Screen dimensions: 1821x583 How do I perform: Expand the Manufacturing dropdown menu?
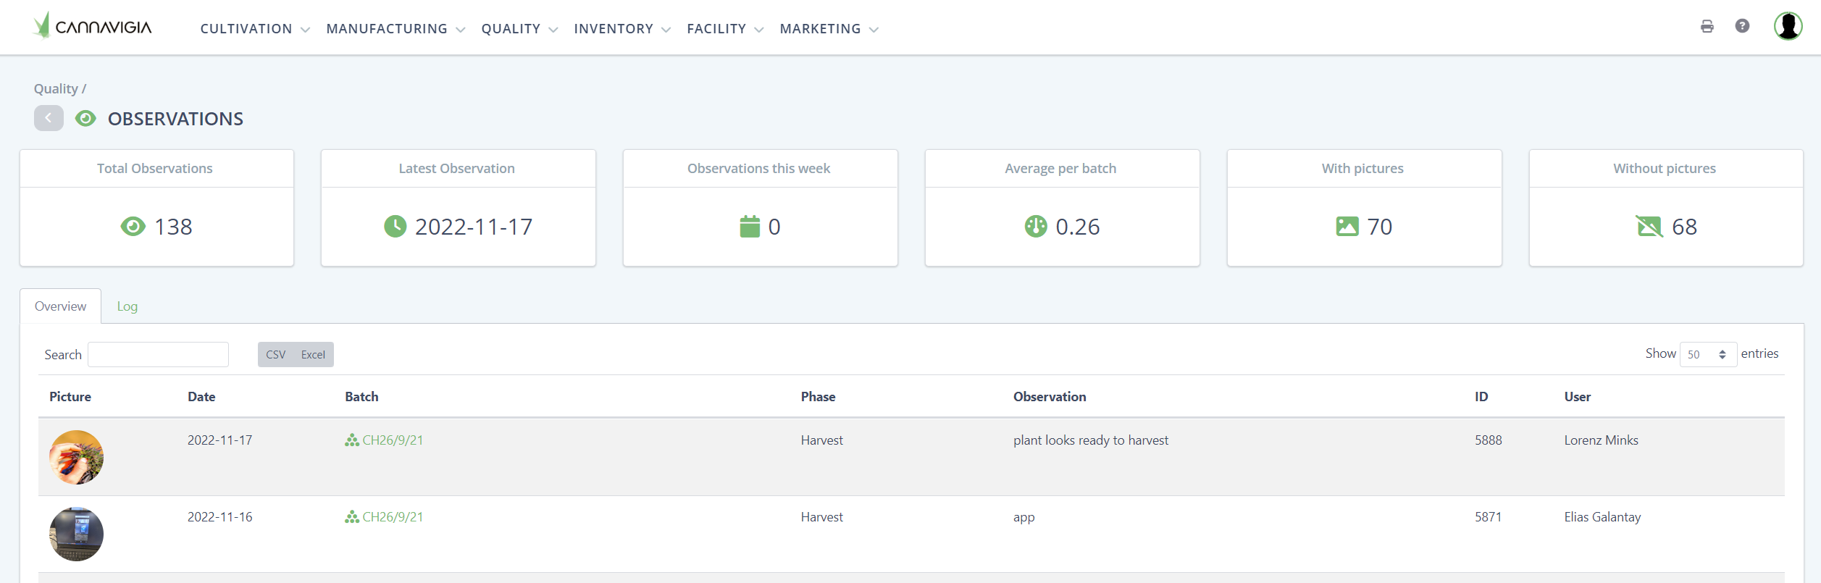pos(395,29)
